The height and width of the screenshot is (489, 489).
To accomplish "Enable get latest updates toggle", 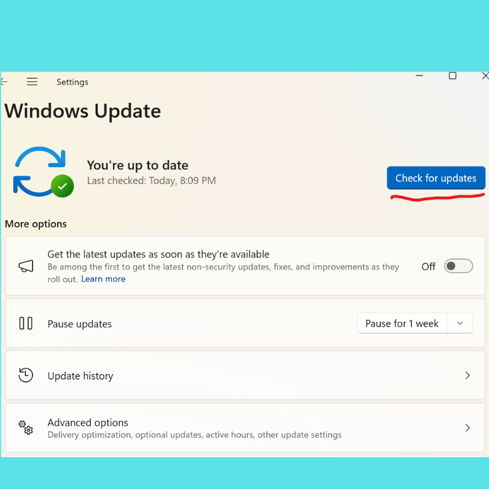I will 458,266.
